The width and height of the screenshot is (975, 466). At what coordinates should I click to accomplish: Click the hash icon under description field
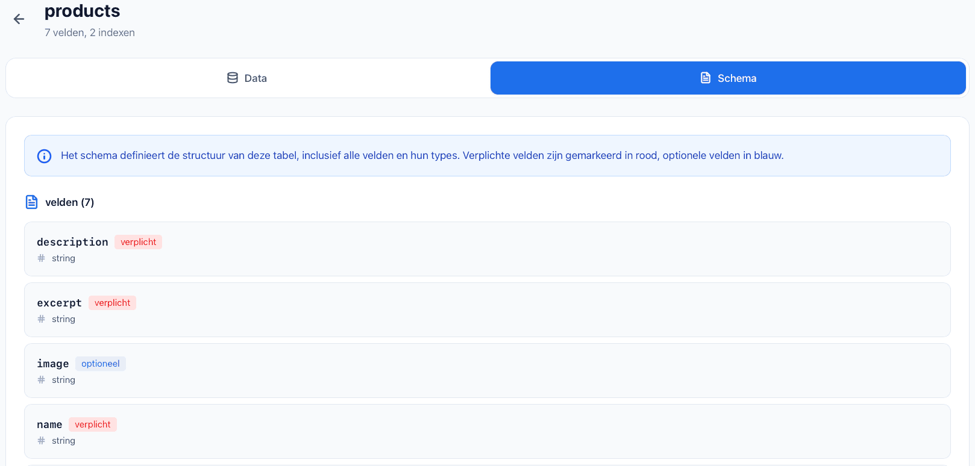coord(42,258)
